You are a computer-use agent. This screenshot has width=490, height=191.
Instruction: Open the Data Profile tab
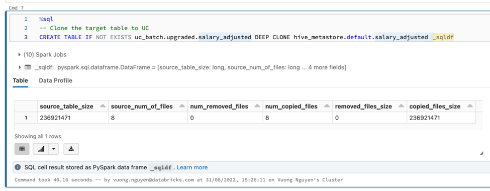click(x=56, y=80)
